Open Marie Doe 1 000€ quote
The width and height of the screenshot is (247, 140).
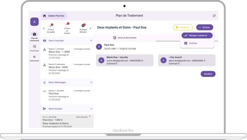[x=67, y=53]
